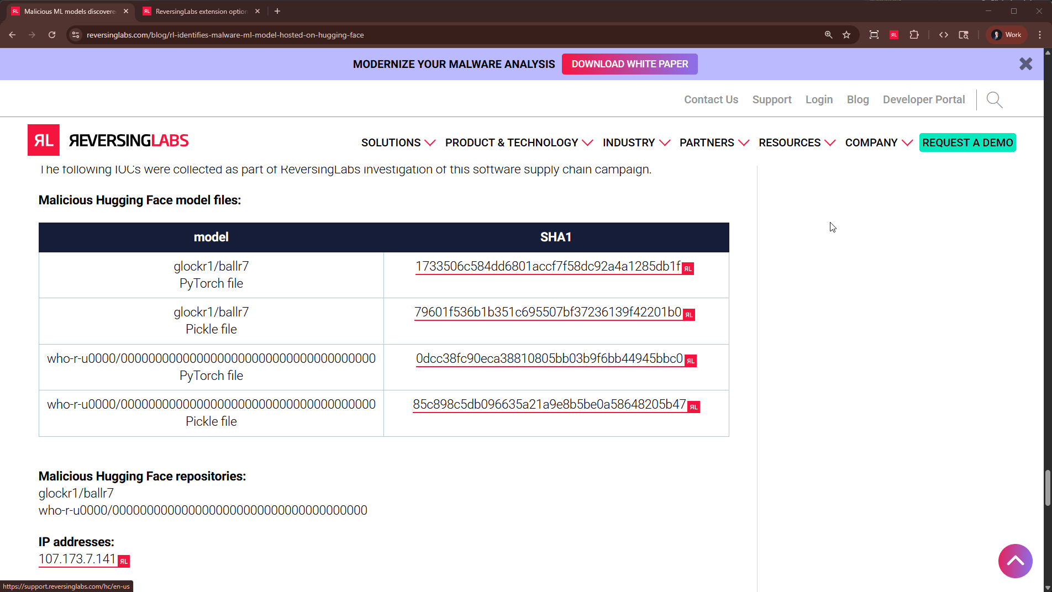
Task: Open the Developer Portal link
Action: (924, 99)
